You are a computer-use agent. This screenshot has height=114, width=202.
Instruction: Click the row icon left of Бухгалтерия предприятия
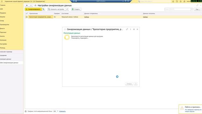click(x=27, y=17)
